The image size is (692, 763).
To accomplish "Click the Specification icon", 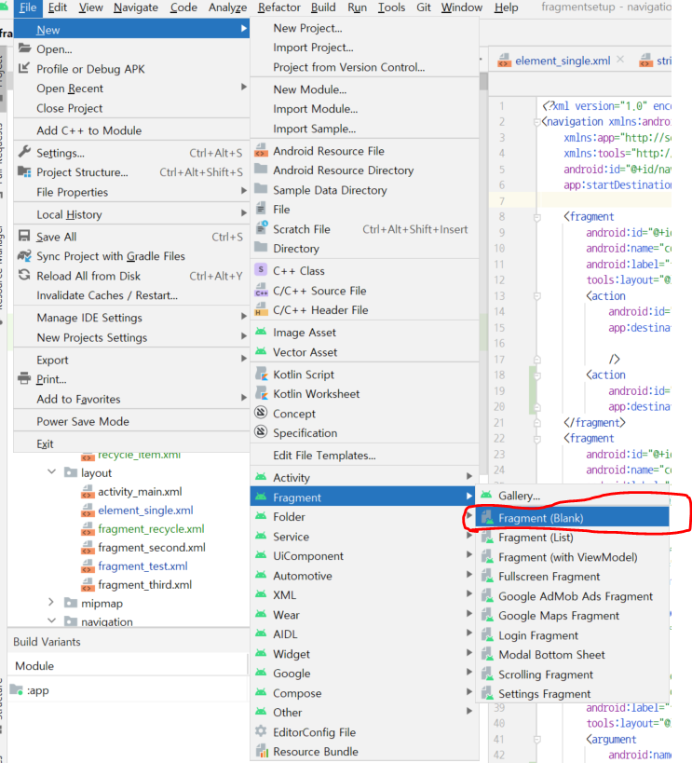I will (x=262, y=432).
